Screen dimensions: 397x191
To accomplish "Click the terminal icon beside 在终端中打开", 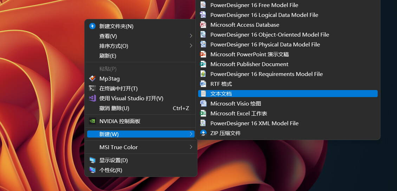I will (x=92, y=89).
